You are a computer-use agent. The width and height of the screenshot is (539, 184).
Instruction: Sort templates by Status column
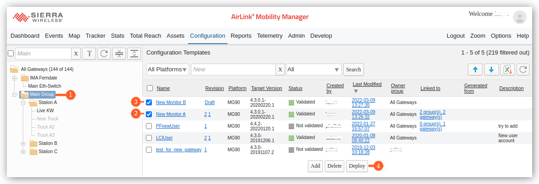pos(295,88)
